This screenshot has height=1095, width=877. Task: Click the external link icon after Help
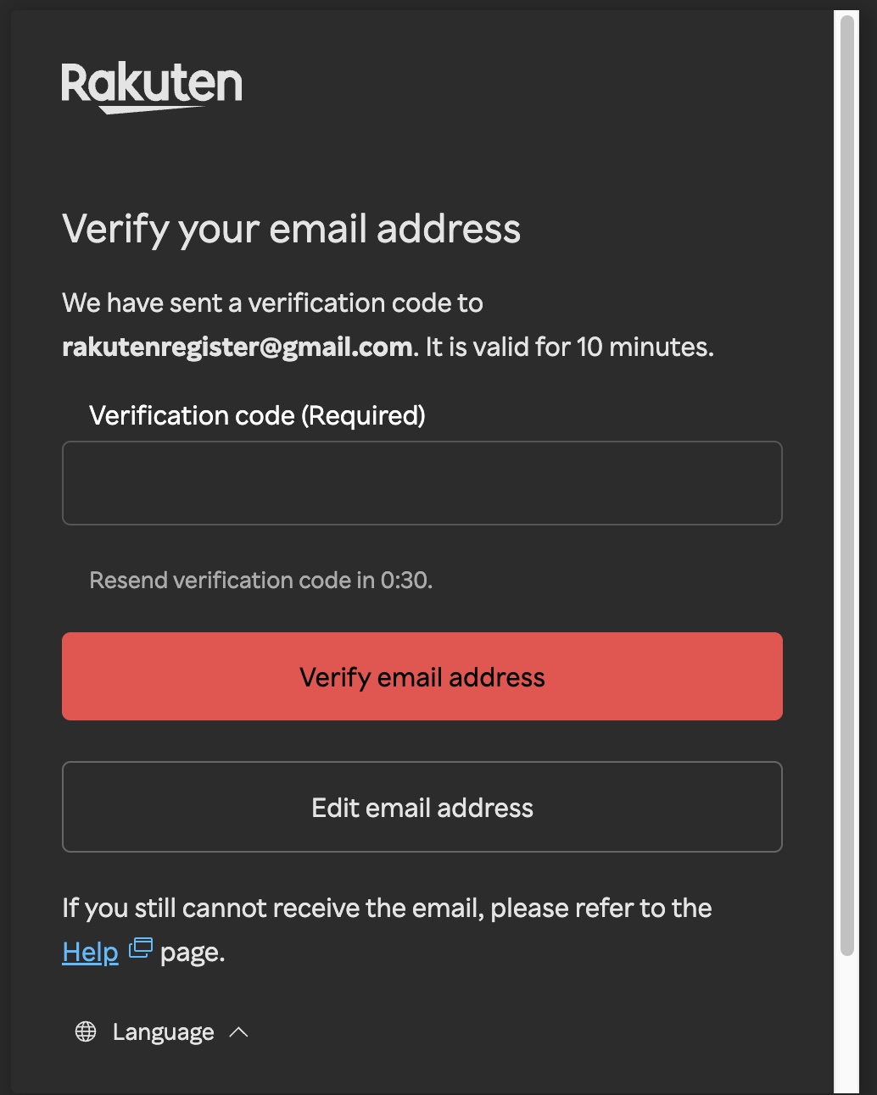tap(141, 948)
